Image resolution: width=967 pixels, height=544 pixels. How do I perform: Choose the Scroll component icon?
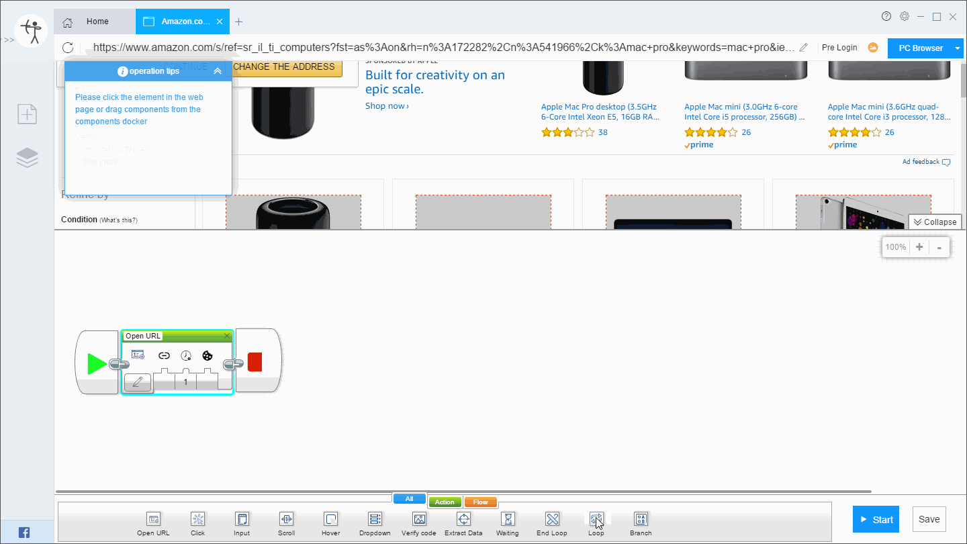pyautogui.click(x=286, y=519)
